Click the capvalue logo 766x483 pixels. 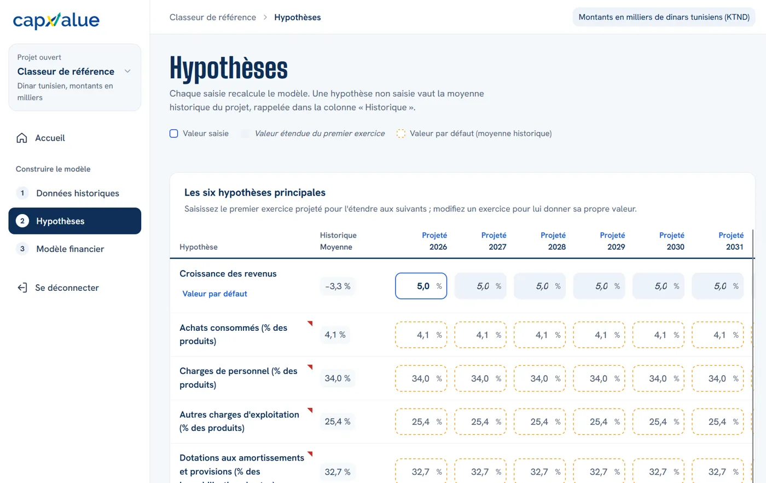(x=56, y=21)
